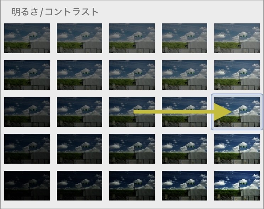Select bottom-left darkest preset thumbnail
Image resolution: width=264 pixels, height=209 pixels.
point(27,186)
